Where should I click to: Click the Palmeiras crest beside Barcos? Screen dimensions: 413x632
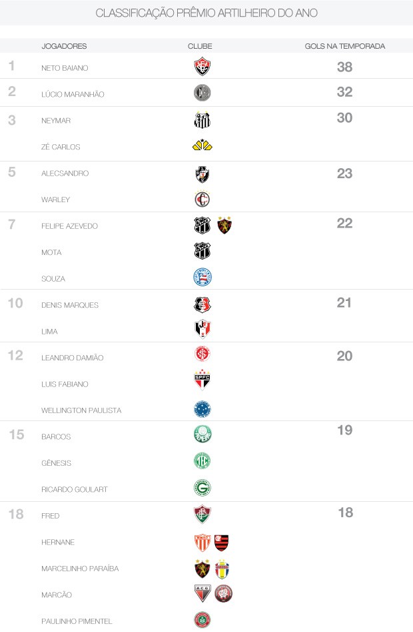[202, 434]
